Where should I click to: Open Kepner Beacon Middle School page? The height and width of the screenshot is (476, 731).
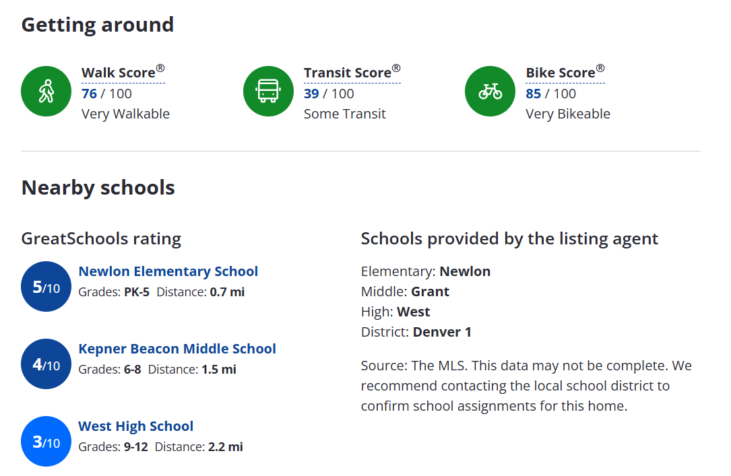(x=177, y=348)
